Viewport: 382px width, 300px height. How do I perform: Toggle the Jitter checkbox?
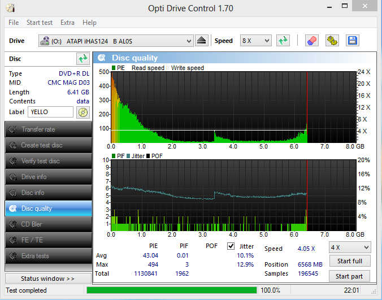(x=231, y=246)
